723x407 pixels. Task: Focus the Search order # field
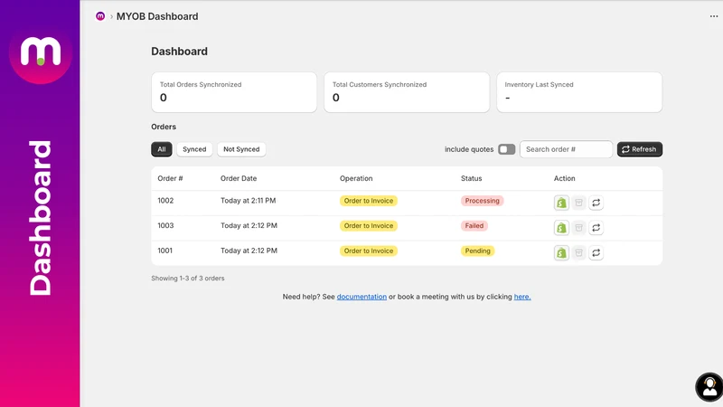point(566,149)
